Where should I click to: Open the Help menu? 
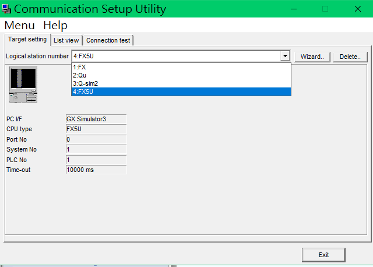click(x=55, y=25)
